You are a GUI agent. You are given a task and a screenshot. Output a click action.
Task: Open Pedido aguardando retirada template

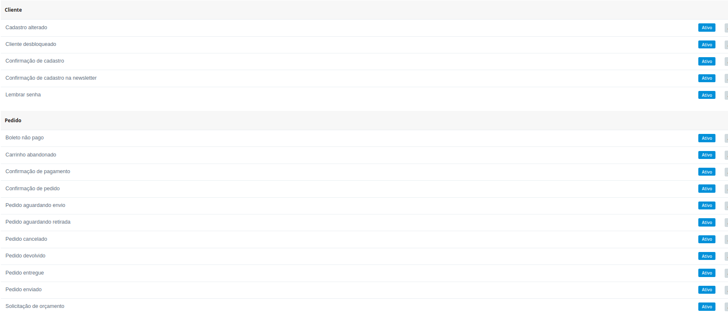click(x=38, y=222)
